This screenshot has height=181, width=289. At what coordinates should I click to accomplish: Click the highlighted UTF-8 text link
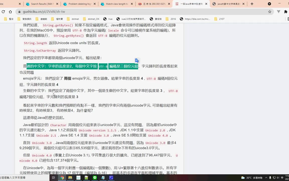pos(103,66)
